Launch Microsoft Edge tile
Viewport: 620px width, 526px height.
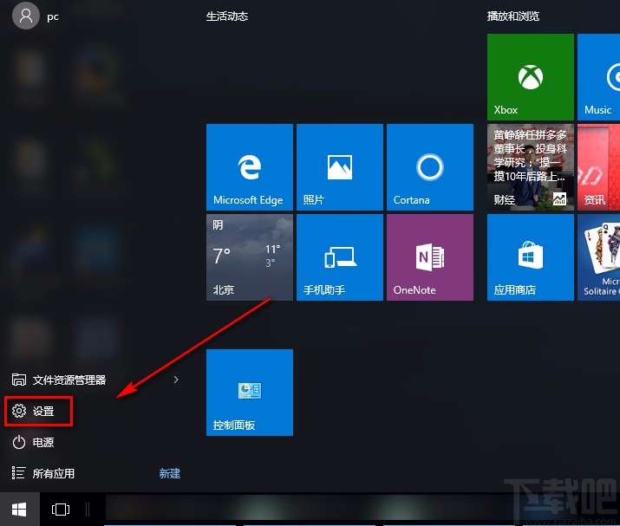250,167
